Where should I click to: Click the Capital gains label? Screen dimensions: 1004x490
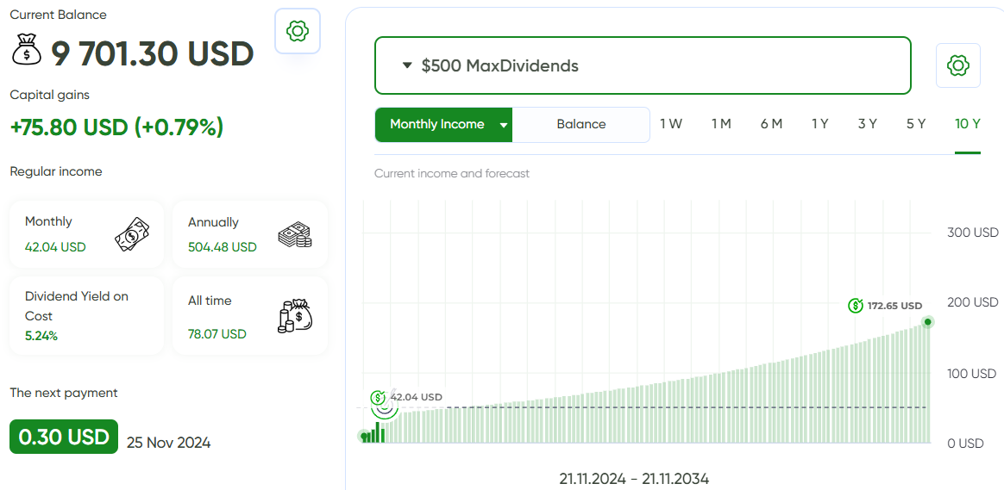click(x=49, y=95)
